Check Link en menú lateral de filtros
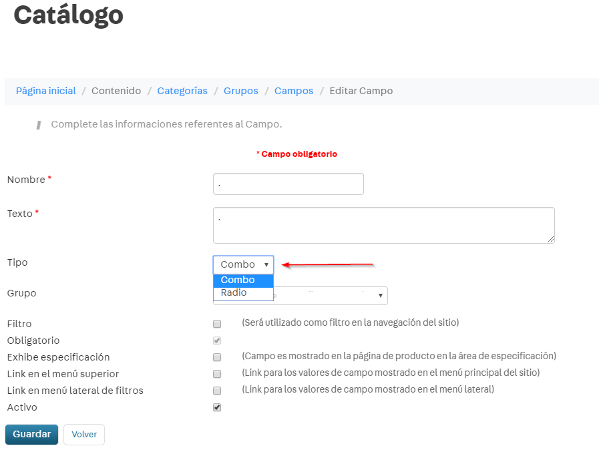The height and width of the screenshot is (450, 599). (x=216, y=391)
